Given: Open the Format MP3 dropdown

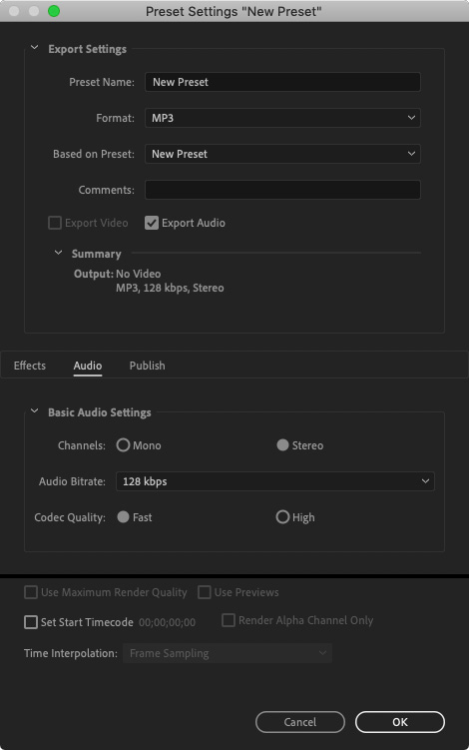Looking at the screenshot, I should pyautogui.click(x=282, y=118).
